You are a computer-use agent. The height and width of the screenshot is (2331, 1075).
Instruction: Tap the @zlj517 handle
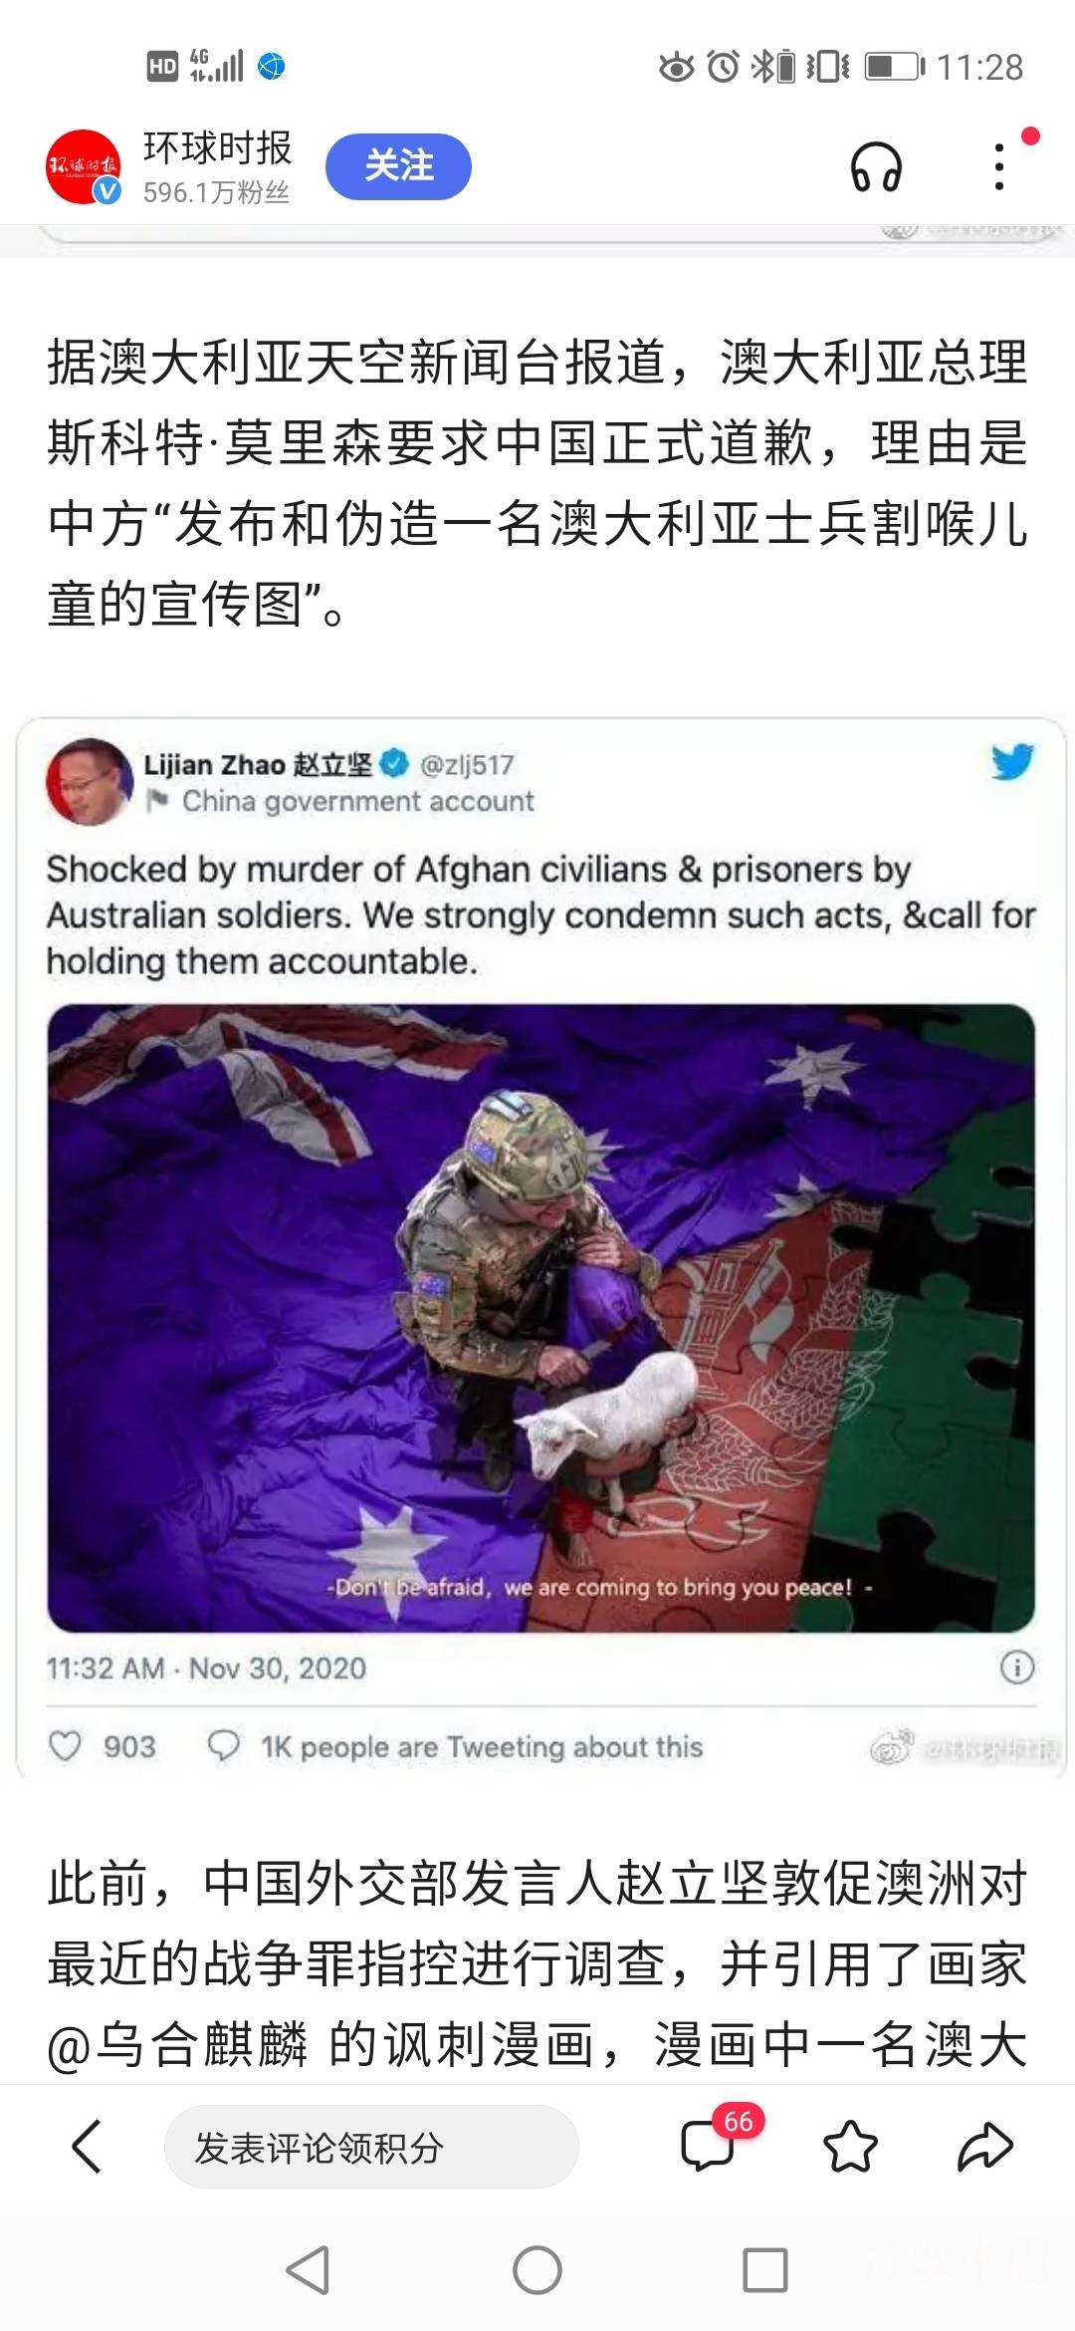467,764
